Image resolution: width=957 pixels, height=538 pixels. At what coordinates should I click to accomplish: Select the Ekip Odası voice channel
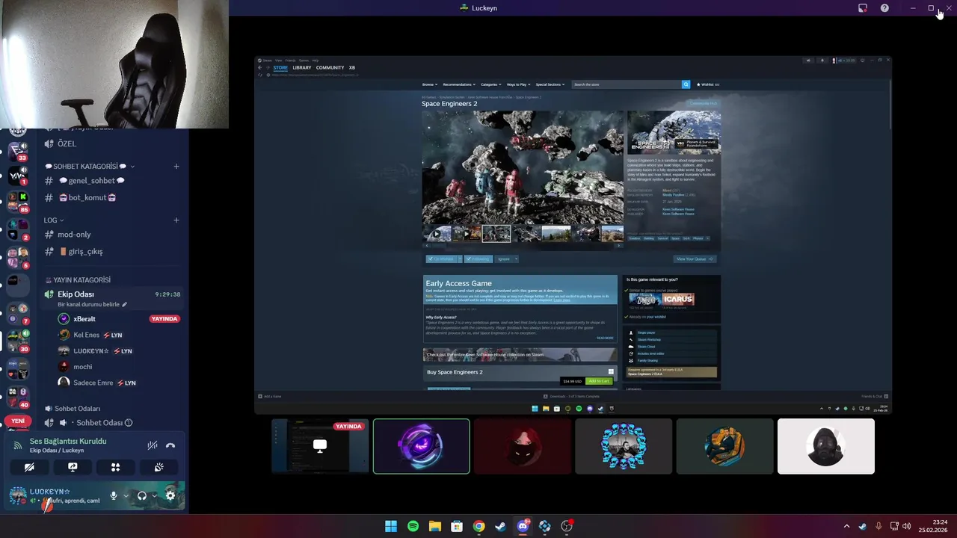[112, 298]
